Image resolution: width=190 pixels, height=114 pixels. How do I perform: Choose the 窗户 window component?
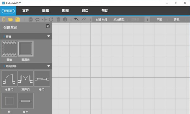[x=26, y=101]
